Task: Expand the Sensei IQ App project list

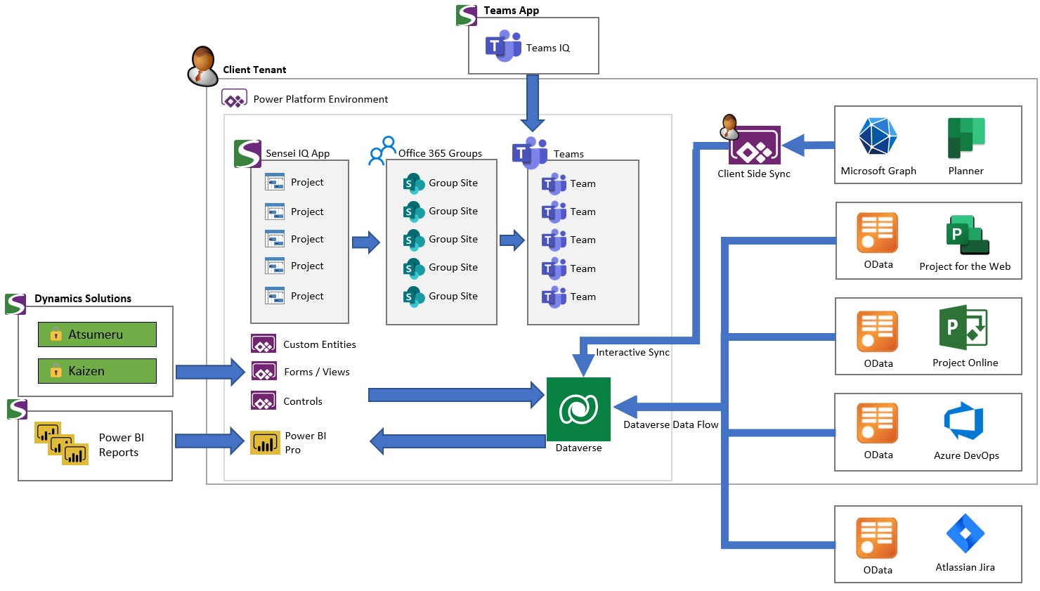Action: point(299,239)
